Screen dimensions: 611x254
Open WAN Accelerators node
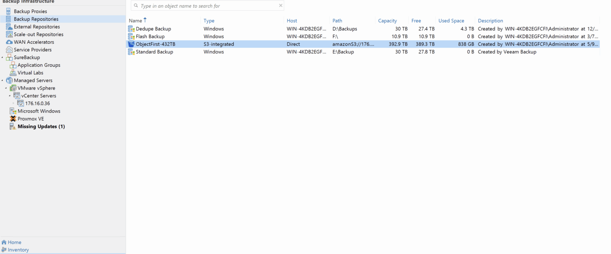click(x=34, y=42)
